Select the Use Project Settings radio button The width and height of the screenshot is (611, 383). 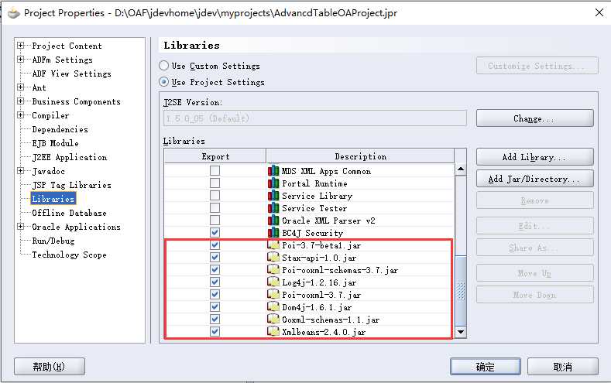[163, 82]
